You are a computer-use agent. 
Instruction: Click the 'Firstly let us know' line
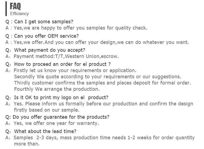pyautogui.click(x=71, y=70)
